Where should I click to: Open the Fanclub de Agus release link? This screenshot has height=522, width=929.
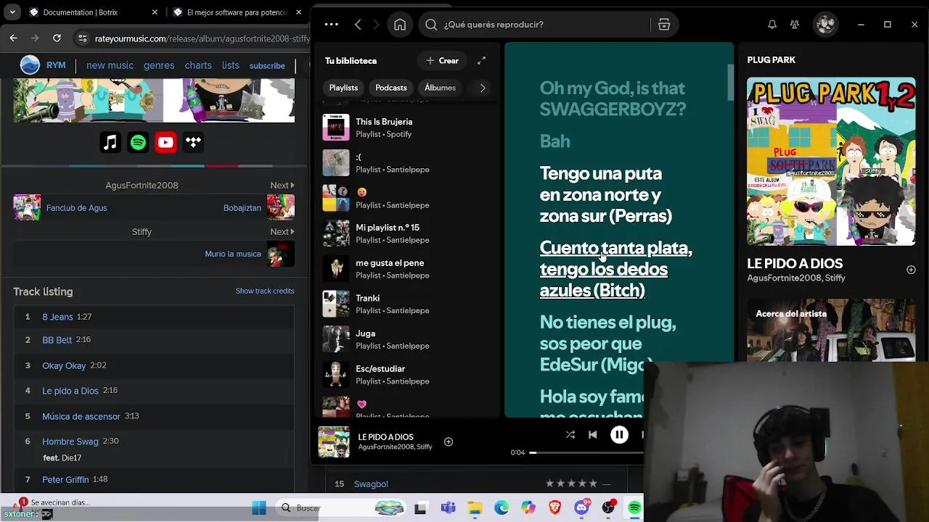pyautogui.click(x=77, y=208)
